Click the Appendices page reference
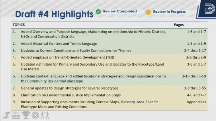The width and height of the screenshot is (216, 121). click(x=196, y=102)
